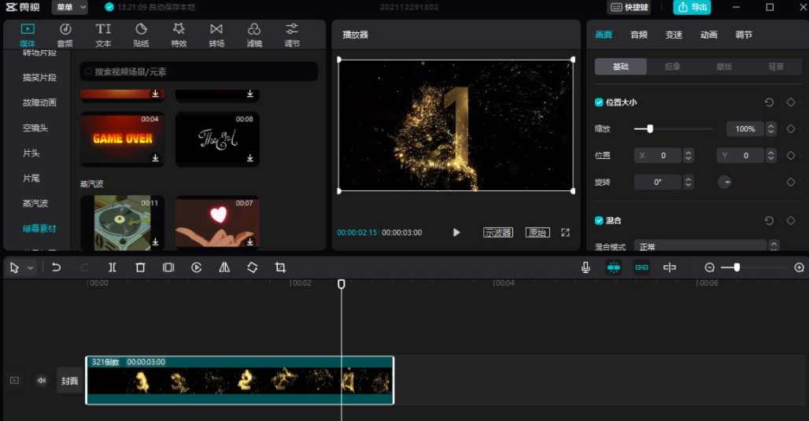The image size is (809, 421).
Task: Download the GAME OVER clip
Action: click(x=156, y=158)
